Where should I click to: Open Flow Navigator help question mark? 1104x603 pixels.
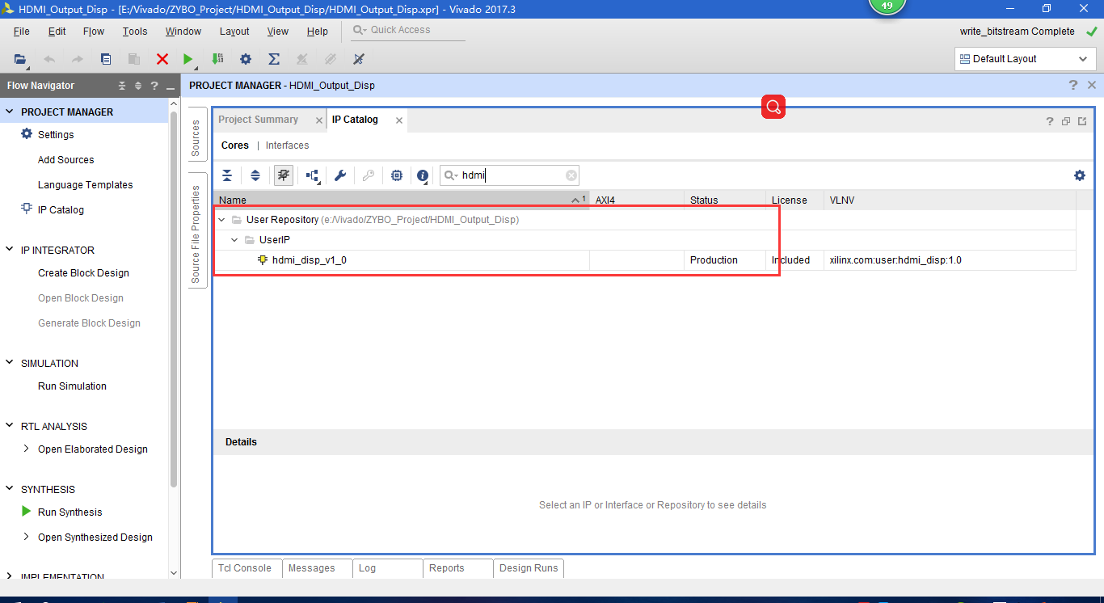(x=154, y=86)
